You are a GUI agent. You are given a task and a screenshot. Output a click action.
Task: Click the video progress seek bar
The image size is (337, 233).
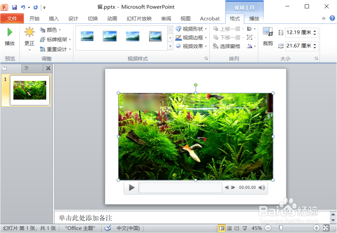tap(180, 188)
